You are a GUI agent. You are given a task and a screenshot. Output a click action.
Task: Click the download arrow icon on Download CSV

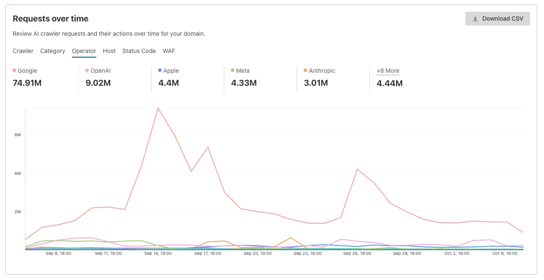[x=475, y=18]
